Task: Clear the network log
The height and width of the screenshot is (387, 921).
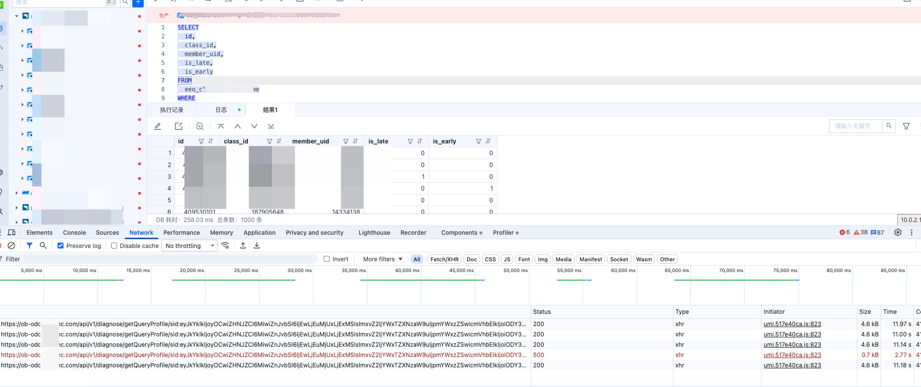Action: coord(11,246)
